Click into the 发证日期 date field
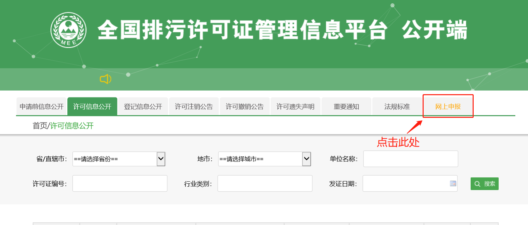 point(410,183)
